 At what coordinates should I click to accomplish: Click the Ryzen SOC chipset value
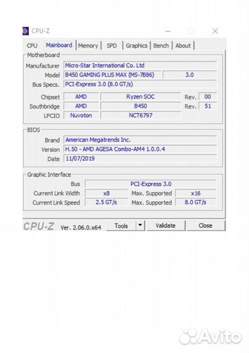coord(141,97)
